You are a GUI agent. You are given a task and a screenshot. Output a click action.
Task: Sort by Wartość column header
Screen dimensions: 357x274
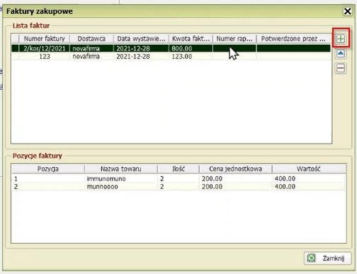309,169
